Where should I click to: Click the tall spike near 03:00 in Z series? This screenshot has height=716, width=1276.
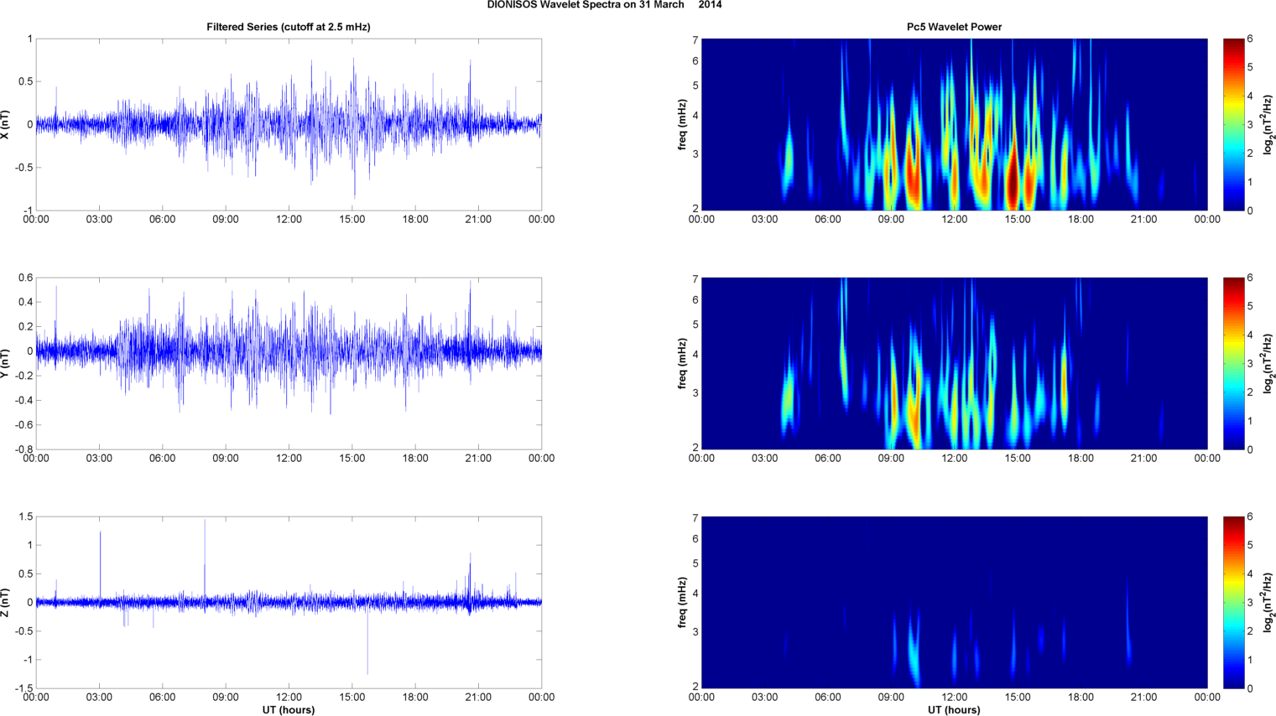[x=100, y=566]
